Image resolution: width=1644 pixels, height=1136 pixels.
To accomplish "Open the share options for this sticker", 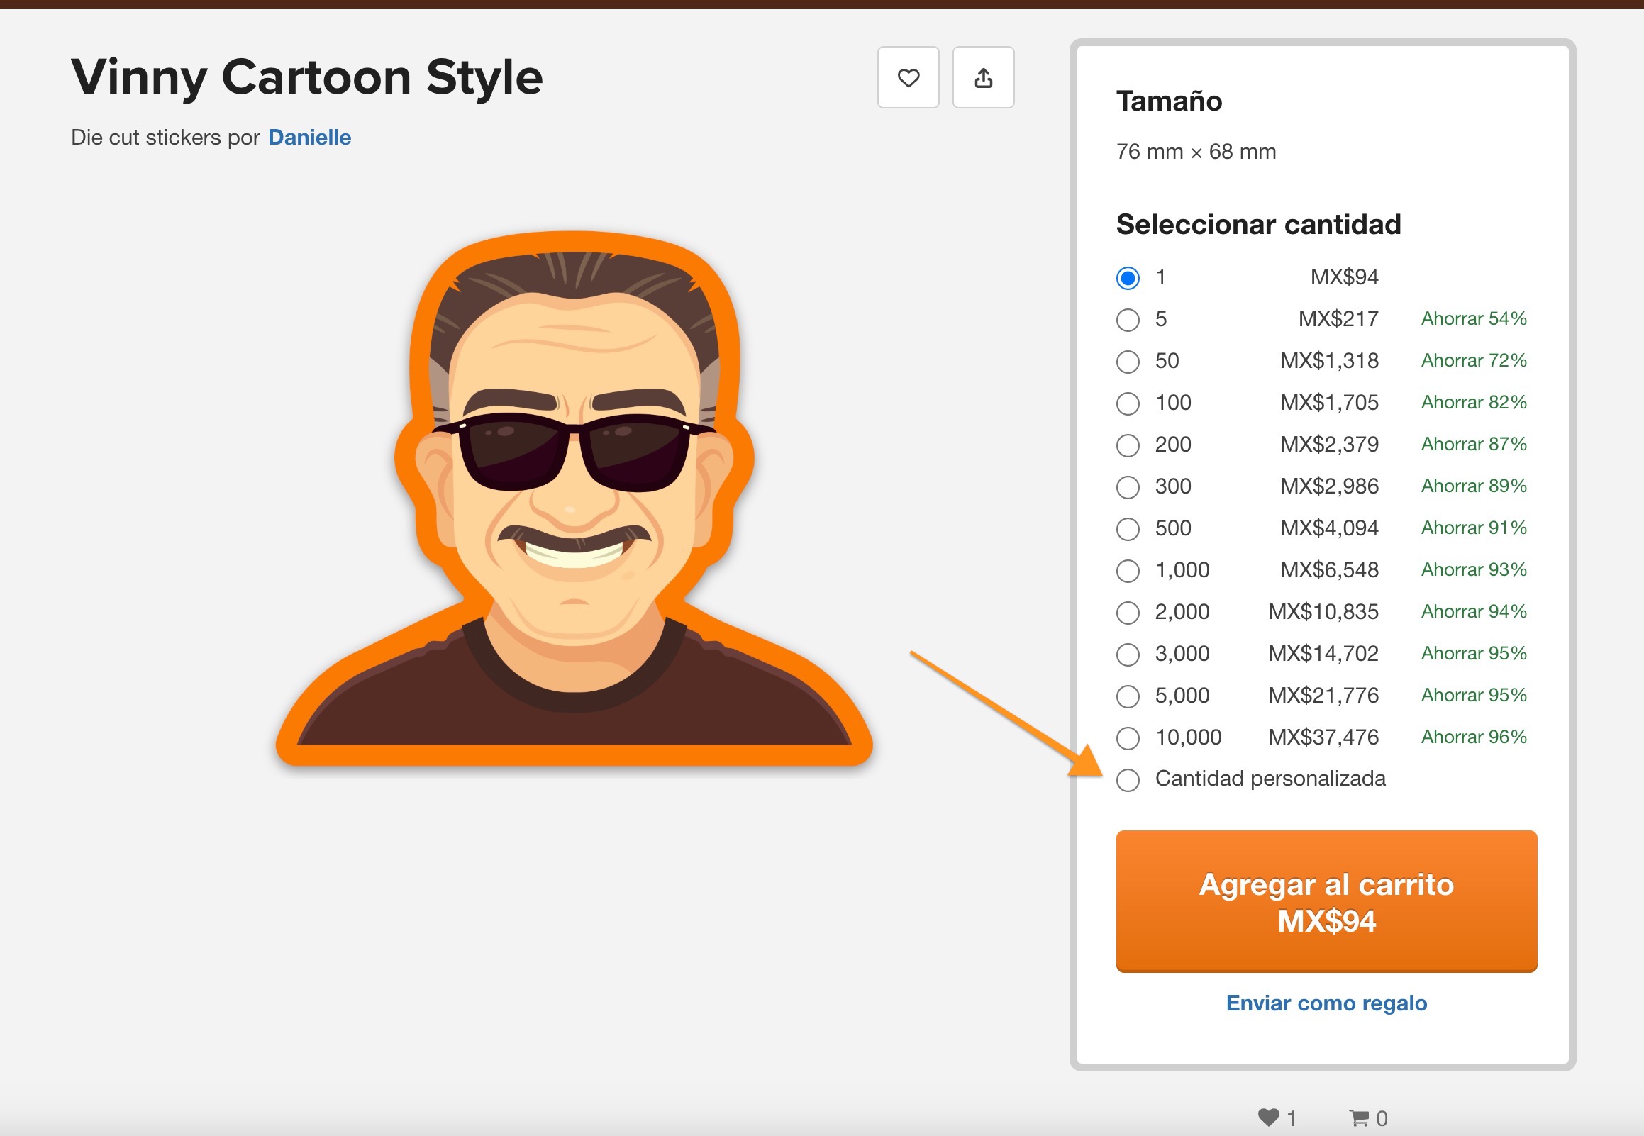I will (x=983, y=78).
